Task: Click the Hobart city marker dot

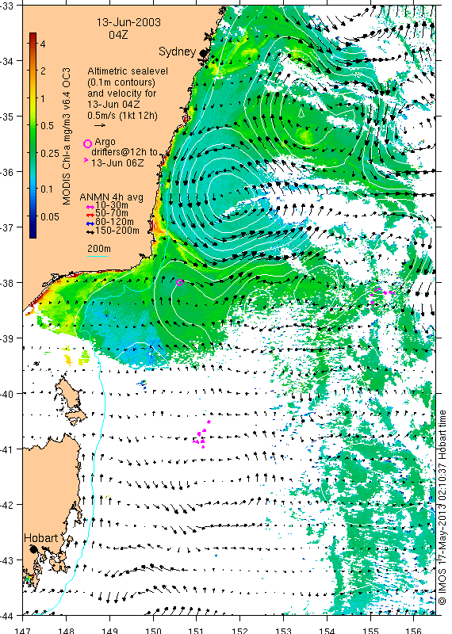Action: point(33,549)
